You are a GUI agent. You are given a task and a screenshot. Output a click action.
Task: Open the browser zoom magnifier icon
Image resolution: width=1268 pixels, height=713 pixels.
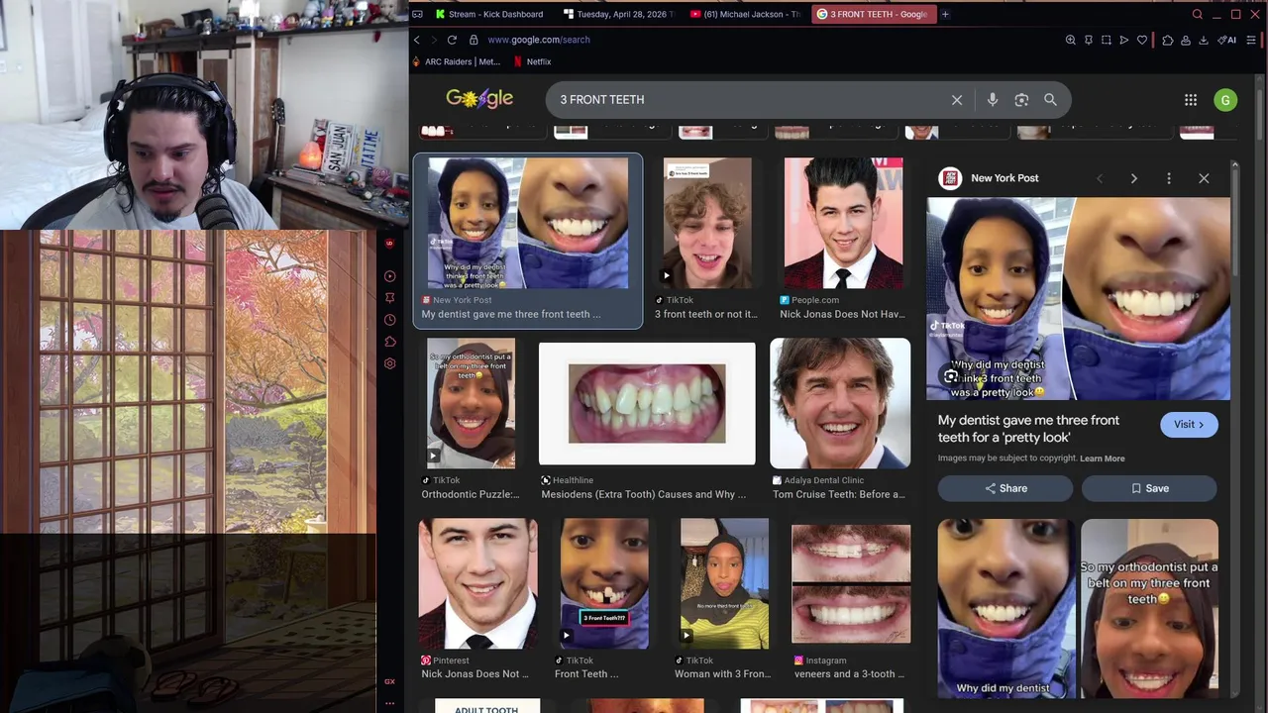point(1070,40)
